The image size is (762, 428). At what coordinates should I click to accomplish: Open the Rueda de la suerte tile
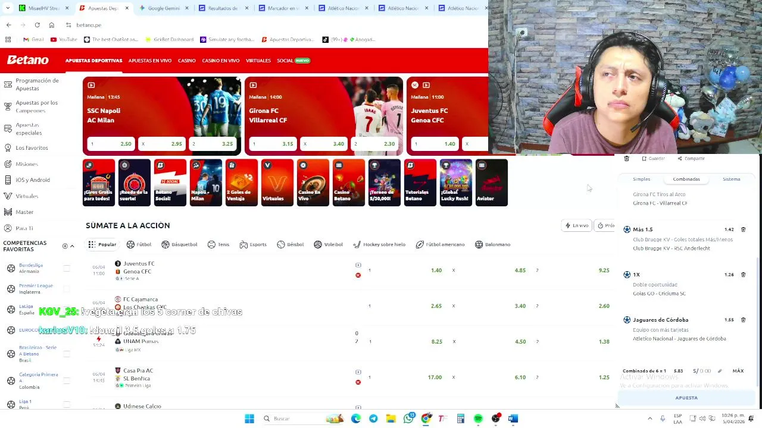135,182
